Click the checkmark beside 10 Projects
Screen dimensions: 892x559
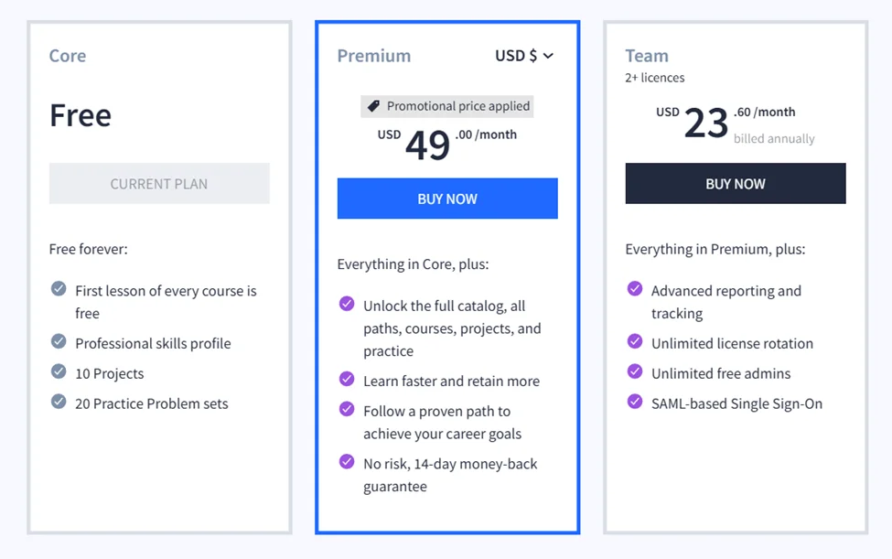[59, 371]
